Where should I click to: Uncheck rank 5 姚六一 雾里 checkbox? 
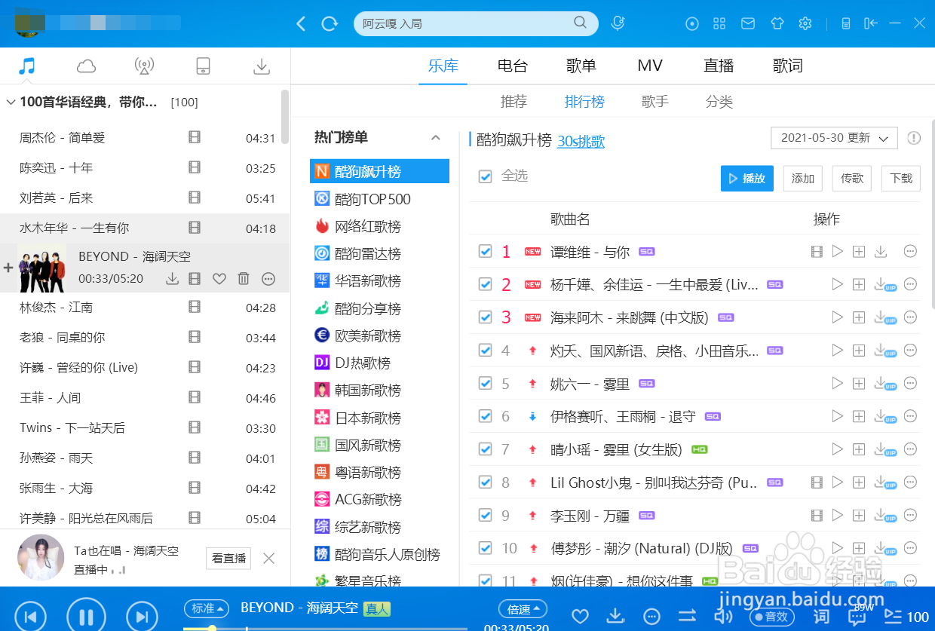(486, 383)
